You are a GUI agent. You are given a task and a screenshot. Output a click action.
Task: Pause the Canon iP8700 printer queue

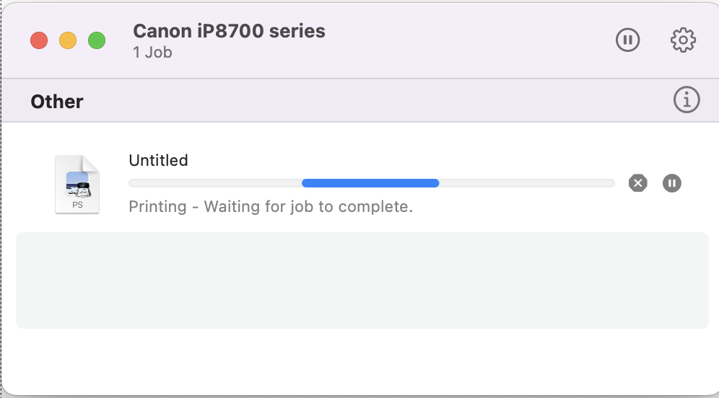pyautogui.click(x=627, y=40)
